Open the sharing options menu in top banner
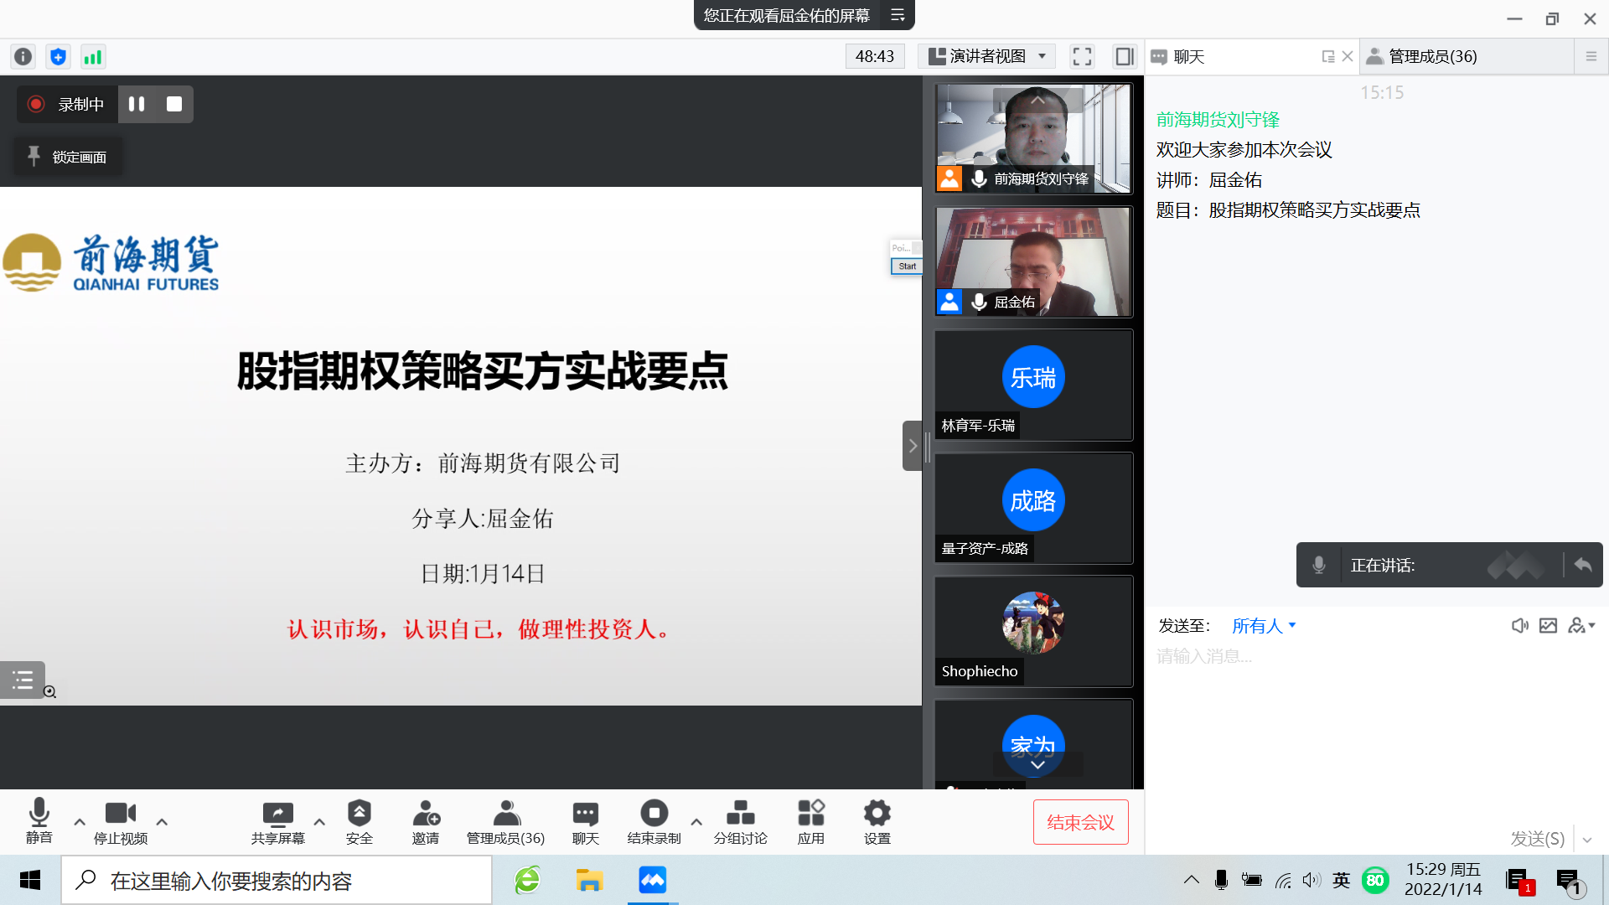 pos(898,15)
